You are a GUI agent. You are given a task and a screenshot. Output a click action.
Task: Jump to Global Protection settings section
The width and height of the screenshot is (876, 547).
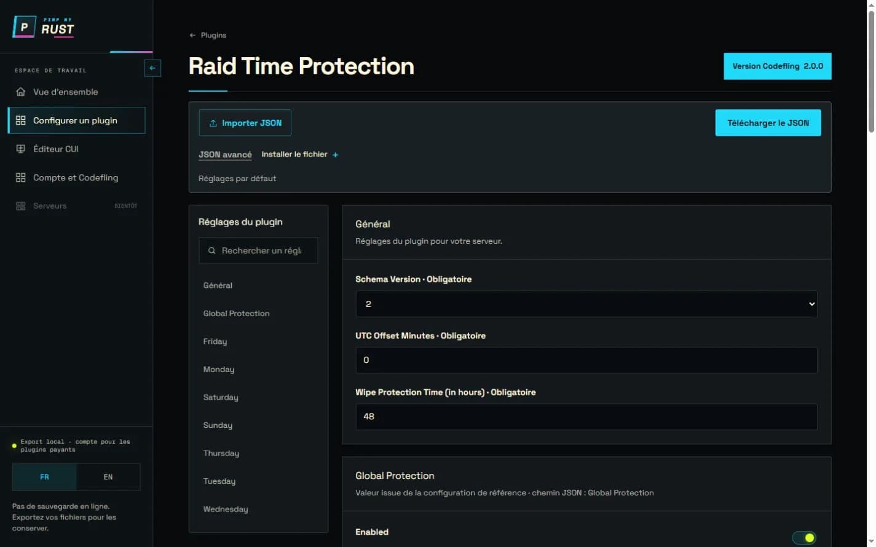[x=258, y=314]
